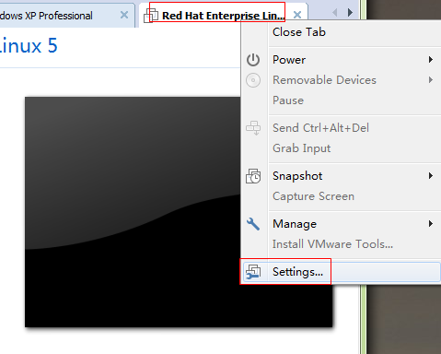Screen dimensions: 441x354
Task: Click the VM icon on Red Hat tab
Action: coord(151,16)
